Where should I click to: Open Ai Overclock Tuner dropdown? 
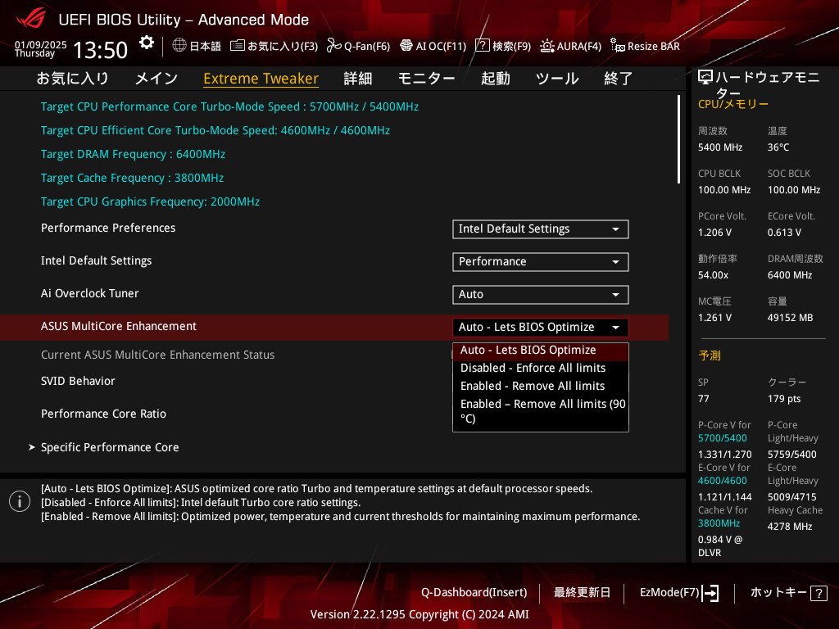(x=540, y=295)
